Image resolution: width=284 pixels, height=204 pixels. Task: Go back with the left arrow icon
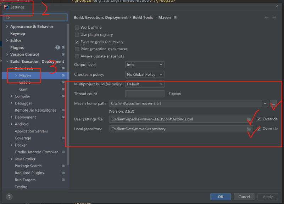(x=266, y=17)
